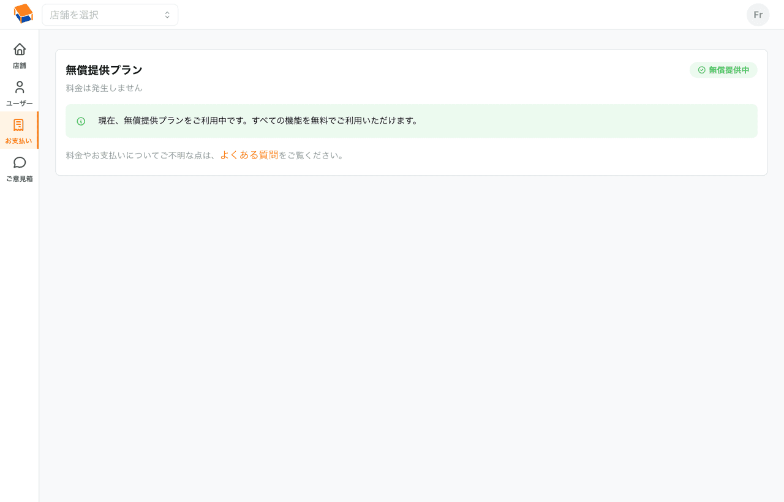
Task: Open ご意見箱 feedback in the sidebar
Action: (x=20, y=169)
